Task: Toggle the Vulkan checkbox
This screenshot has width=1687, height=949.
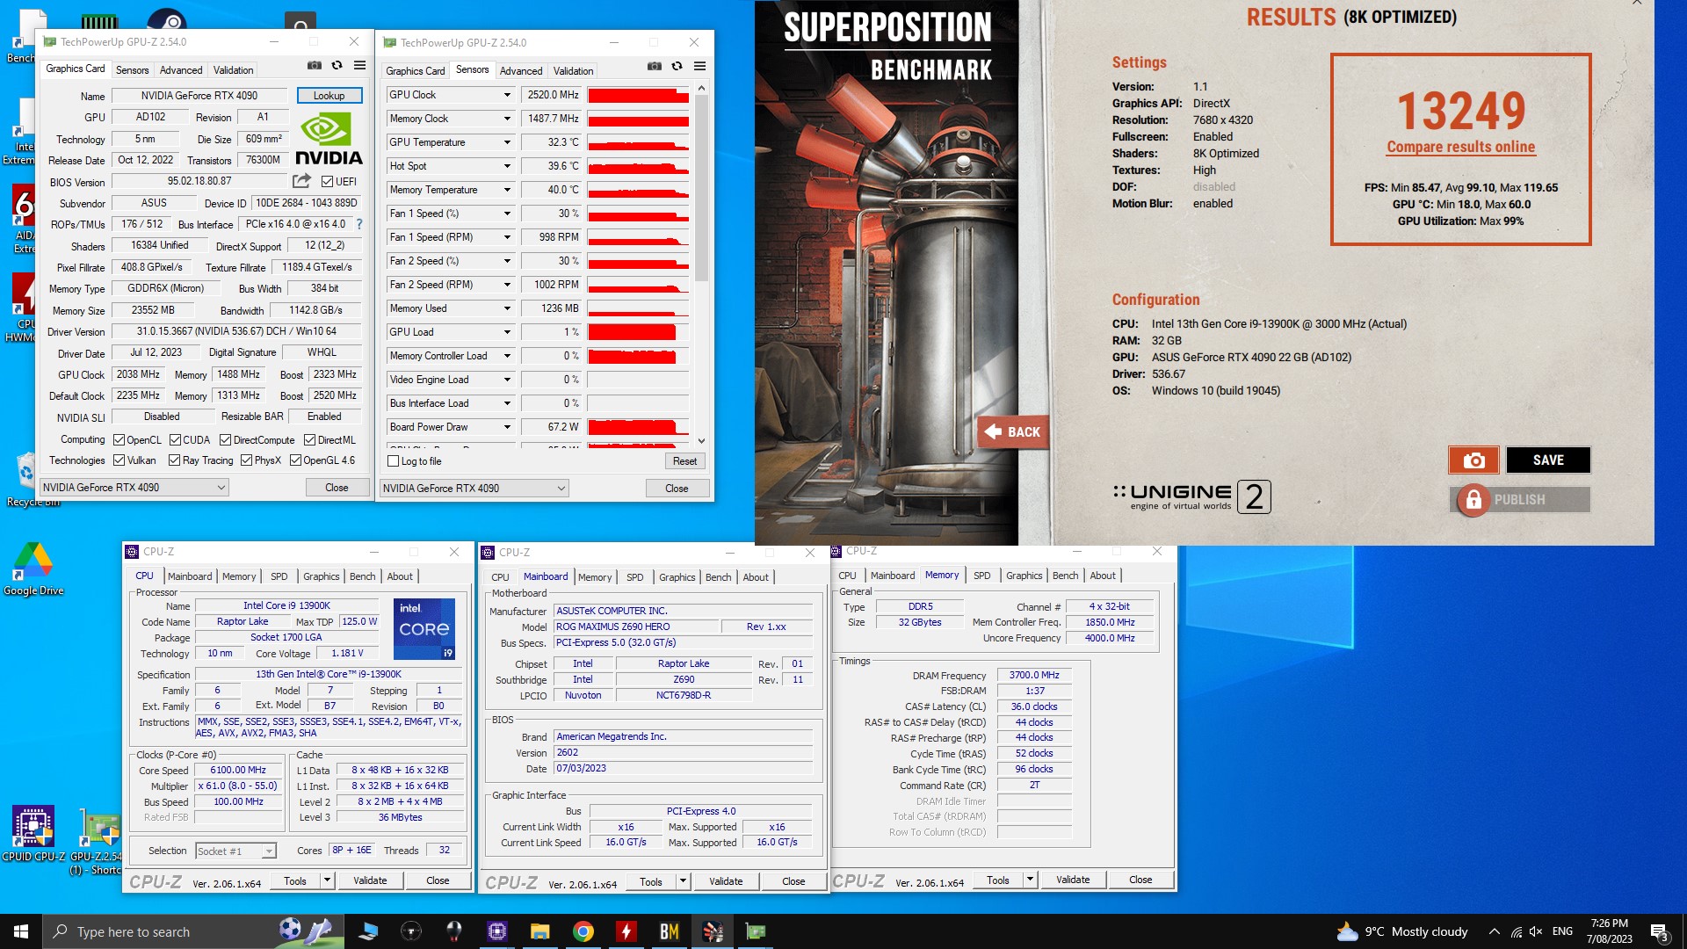Action: coord(119,460)
